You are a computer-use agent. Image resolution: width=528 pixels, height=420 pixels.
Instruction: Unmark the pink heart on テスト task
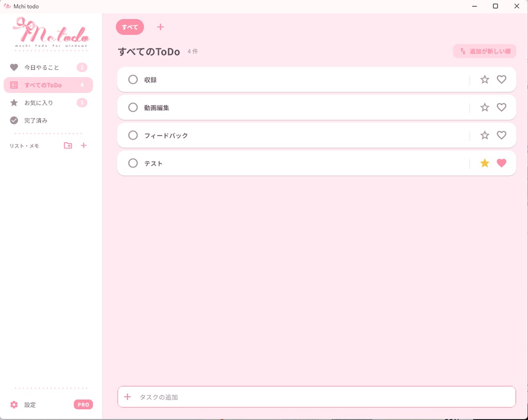(x=501, y=163)
